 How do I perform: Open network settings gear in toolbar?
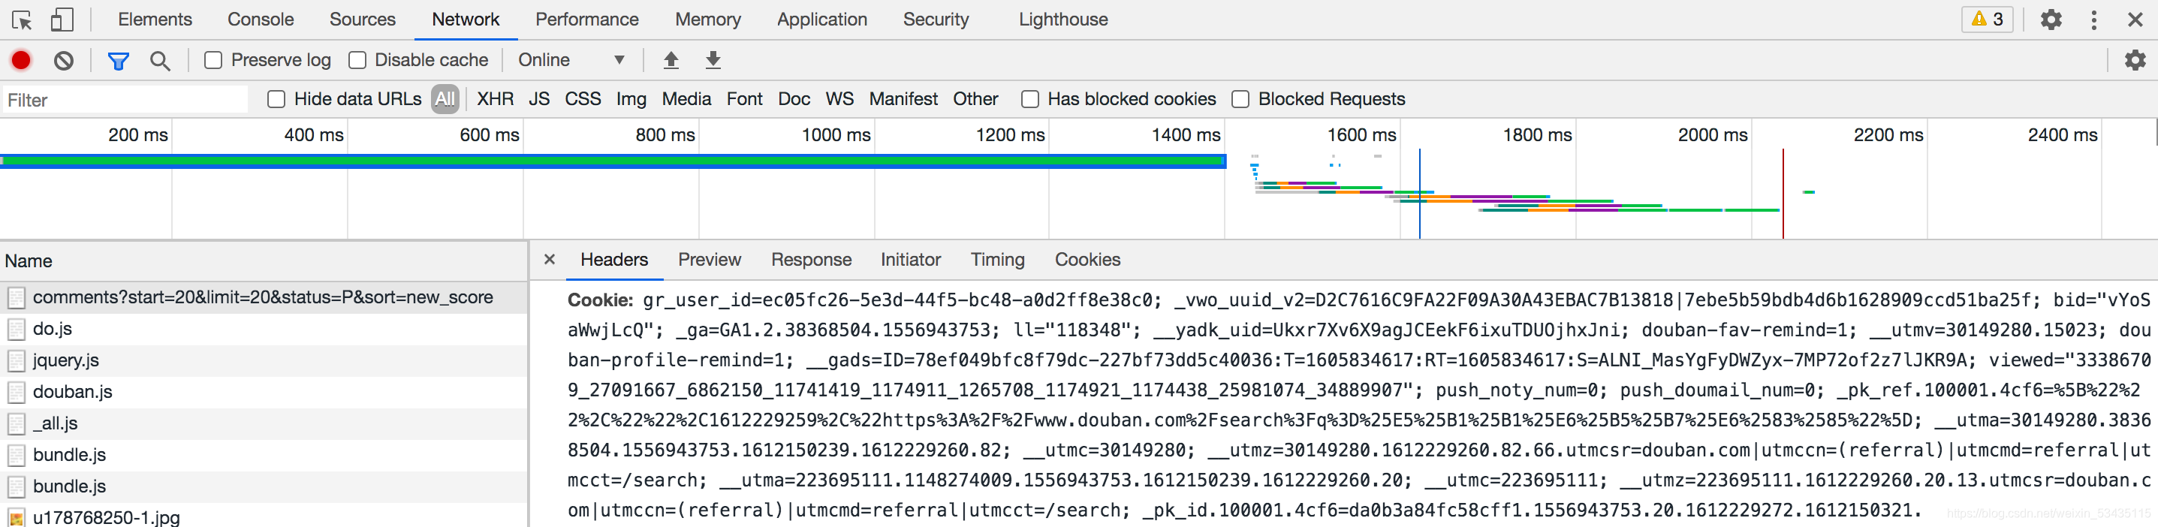tap(2135, 60)
